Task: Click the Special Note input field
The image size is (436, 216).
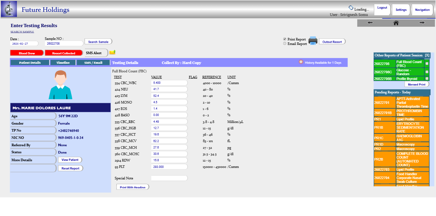Action: [x=169, y=178]
